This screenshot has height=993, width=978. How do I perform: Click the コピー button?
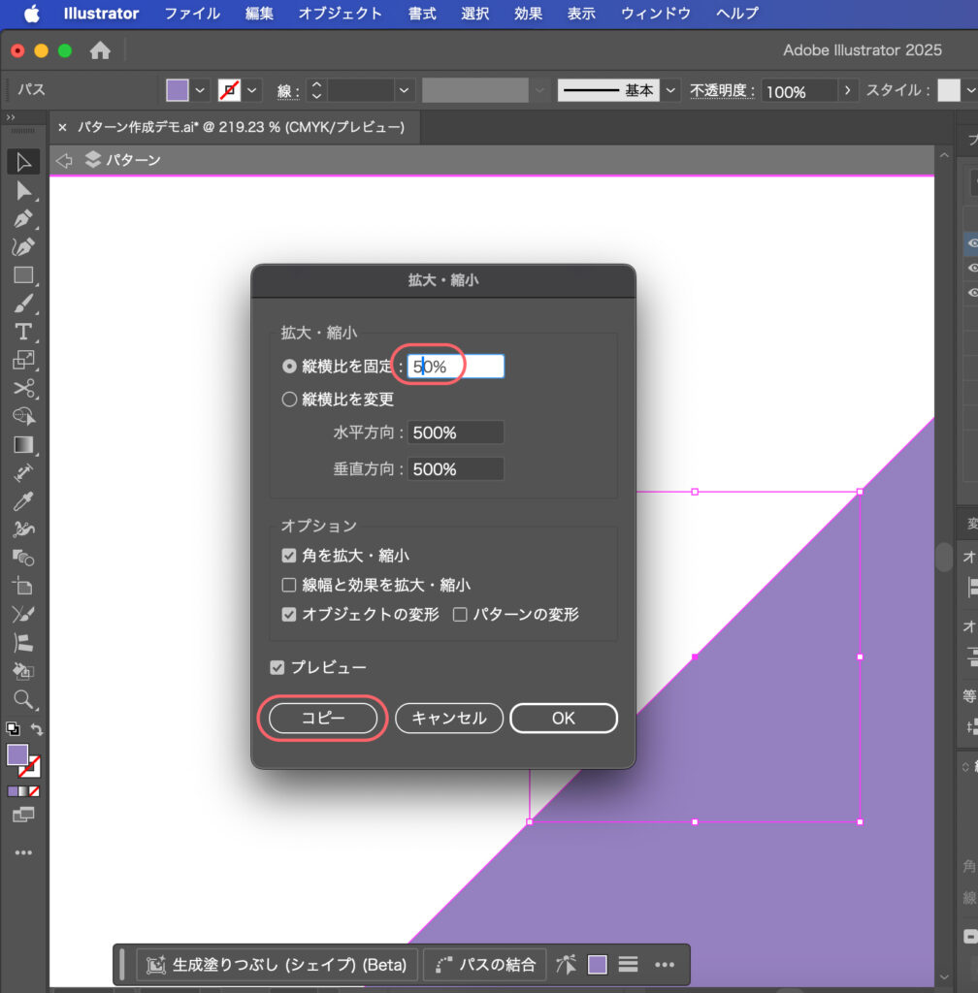[322, 718]
